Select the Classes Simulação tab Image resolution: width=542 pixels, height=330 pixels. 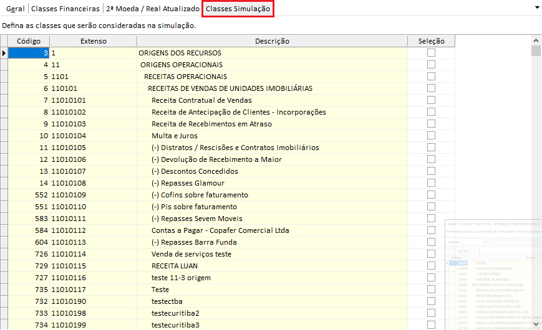pos(238,9)
